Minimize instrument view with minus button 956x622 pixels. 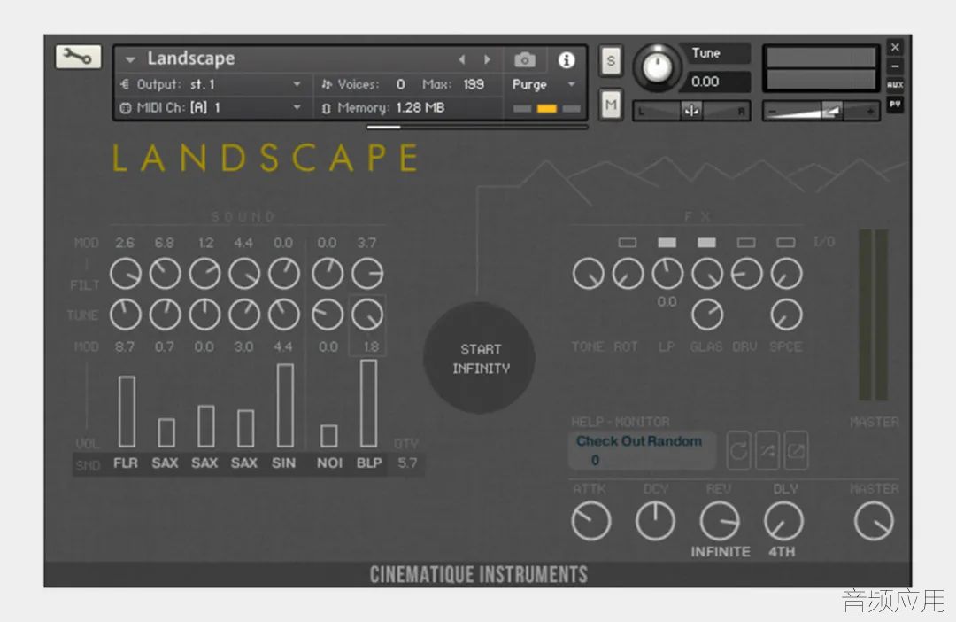(894, 66)
